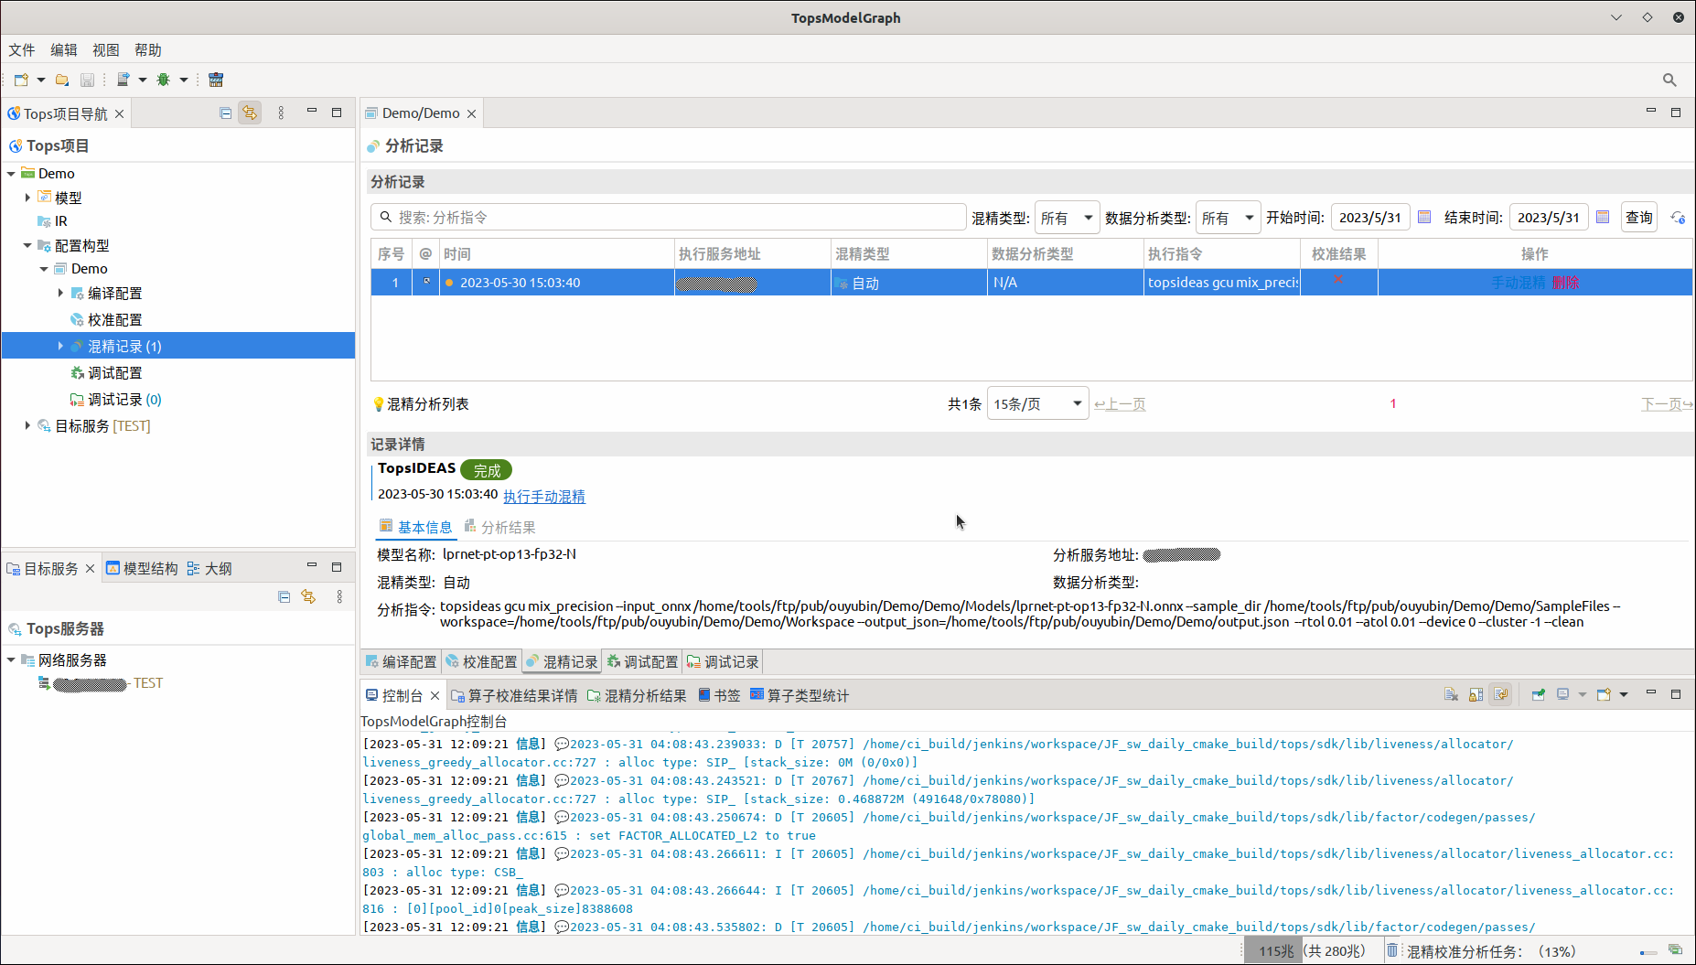
Task: Click the Save floppy disk icon
Action: point(87,80)
